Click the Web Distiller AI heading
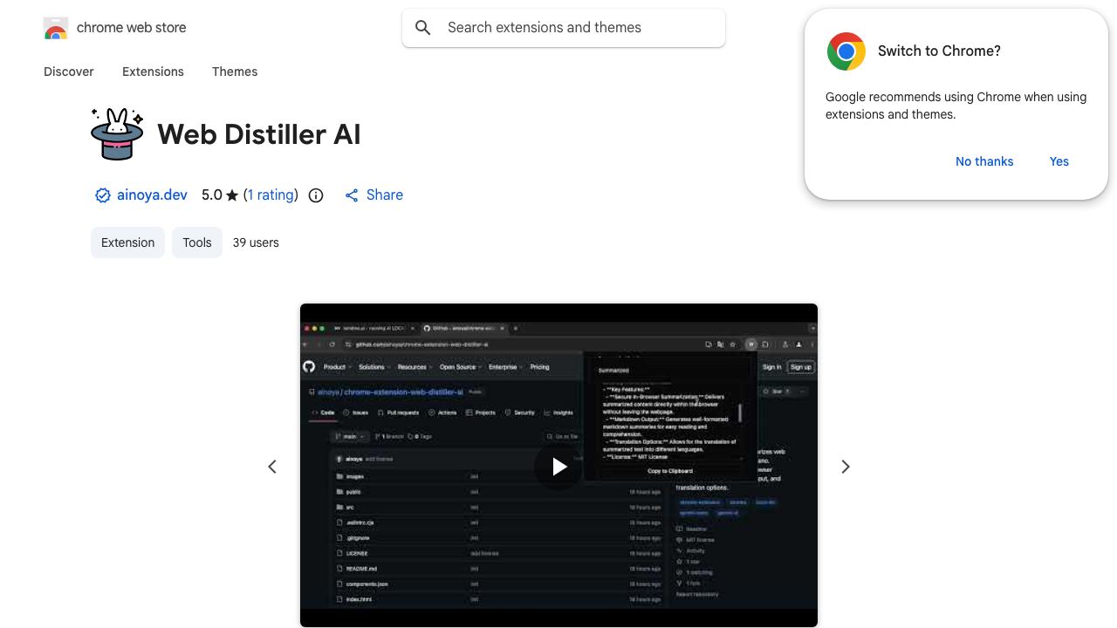 [x=259, y=134]
